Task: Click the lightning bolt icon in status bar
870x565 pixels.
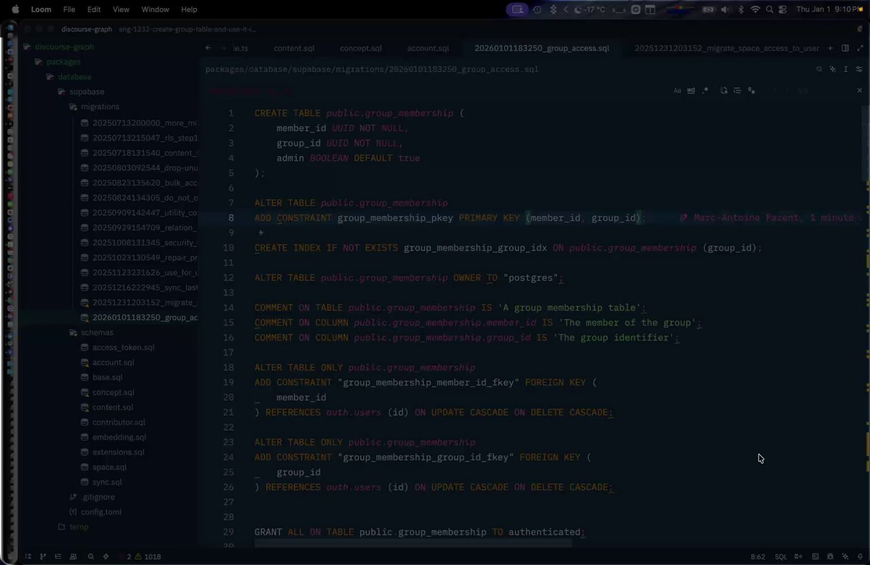Action: pyautogui.click(x=105, y=556)
